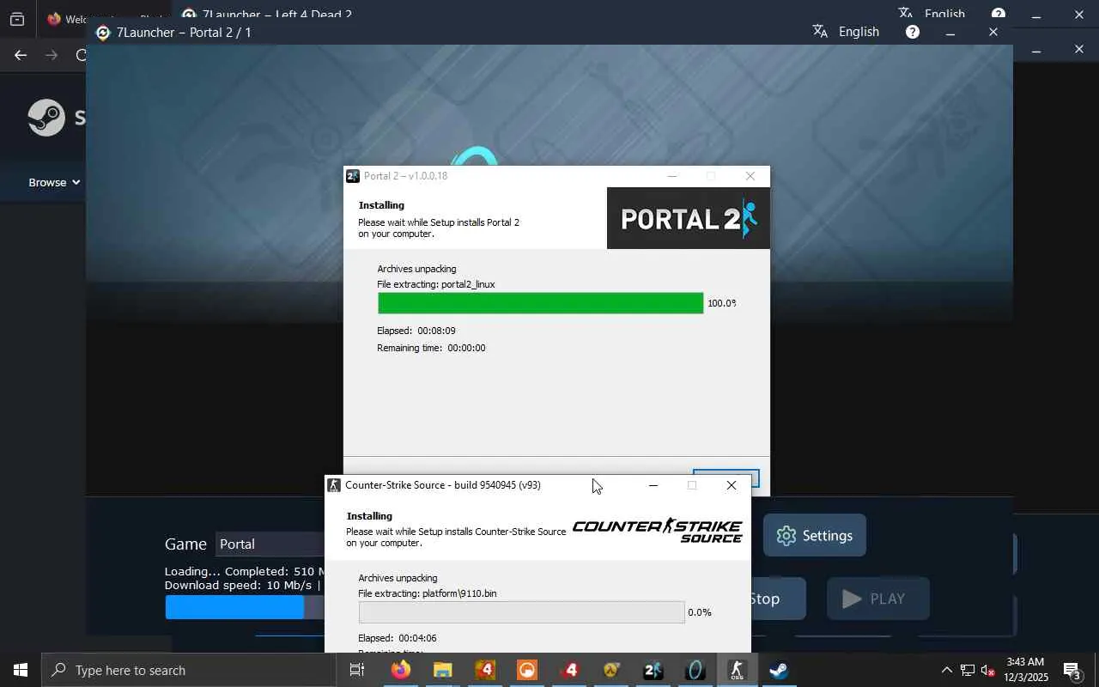Show hidden system tray icons
This screenshot has width=1099, height=687.
tap(946, 670)
